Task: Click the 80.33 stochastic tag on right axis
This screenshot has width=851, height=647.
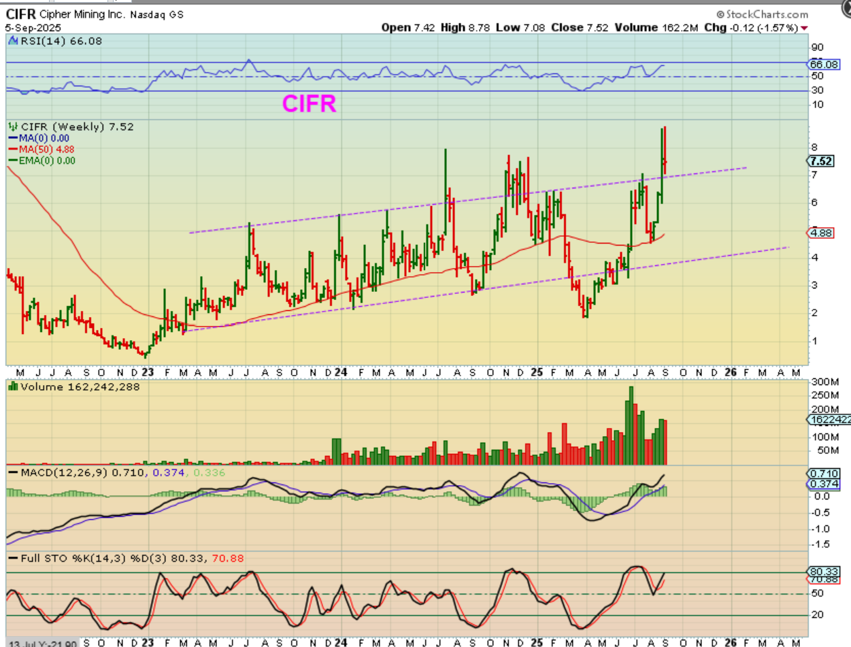Action: pyautogui.click(x=824, y=571)
